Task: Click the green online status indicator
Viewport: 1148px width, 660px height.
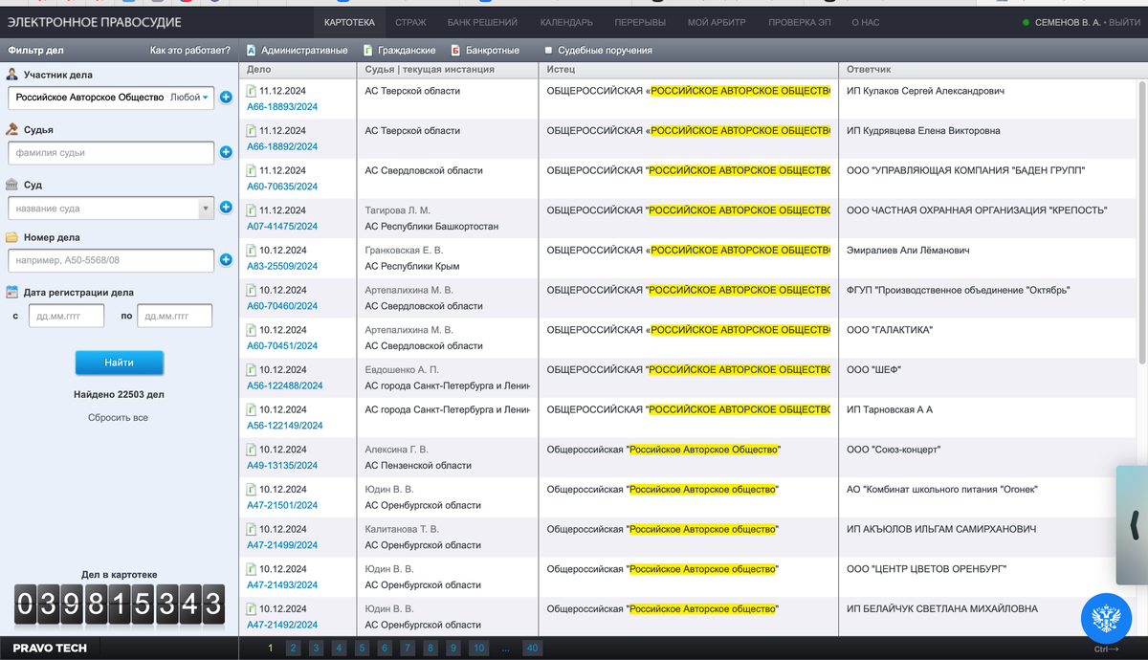Action: pyautogui.click(x=1027, y=22)
